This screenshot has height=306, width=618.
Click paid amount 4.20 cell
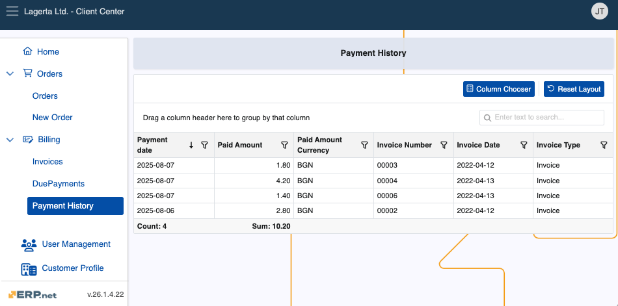point(254,181)
